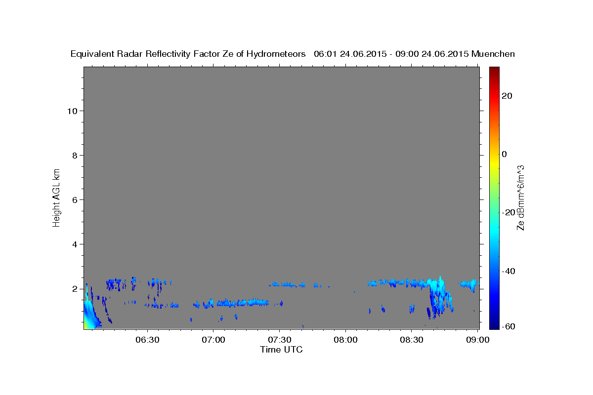Viewport: 593px width, 395px height.
Task: Click the 07:30 time tick label
Action: [x=279, y=340]
